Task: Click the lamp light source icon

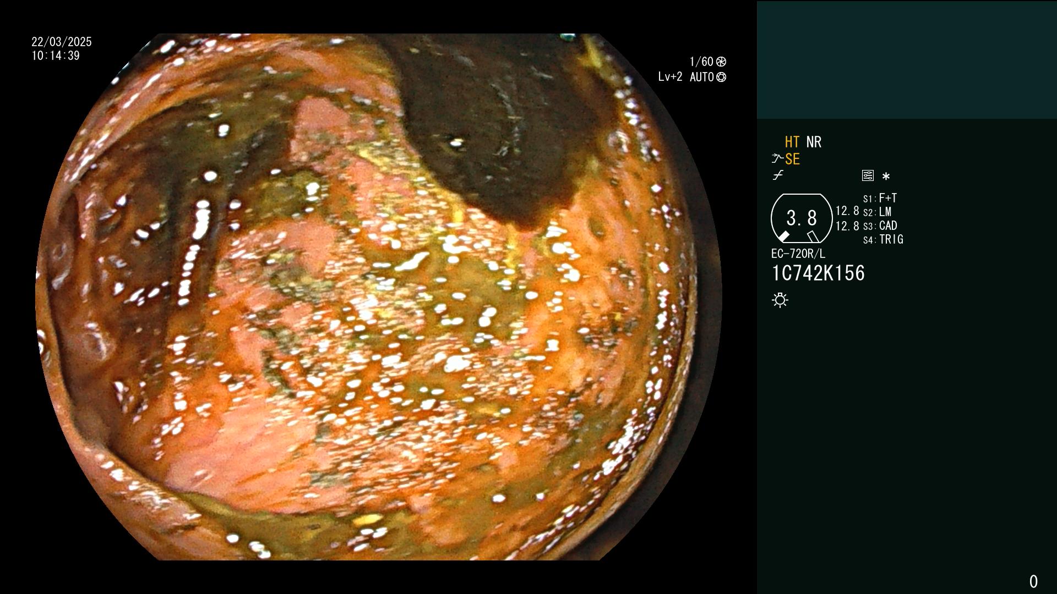Action: pos(780,300)
